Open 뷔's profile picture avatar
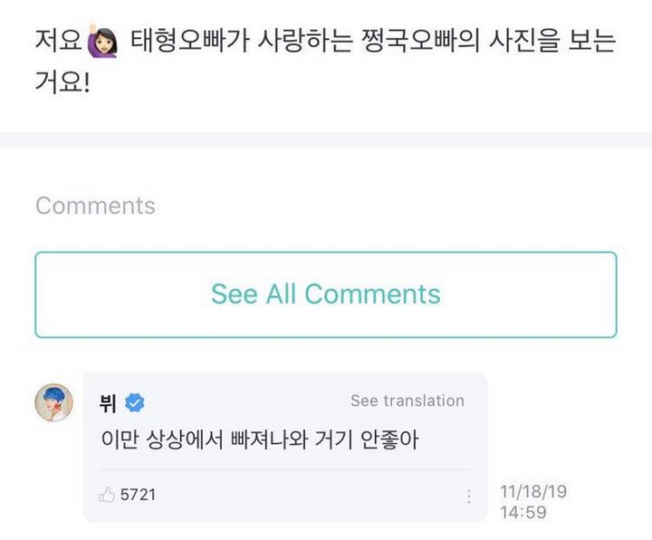 click(54, 401)
